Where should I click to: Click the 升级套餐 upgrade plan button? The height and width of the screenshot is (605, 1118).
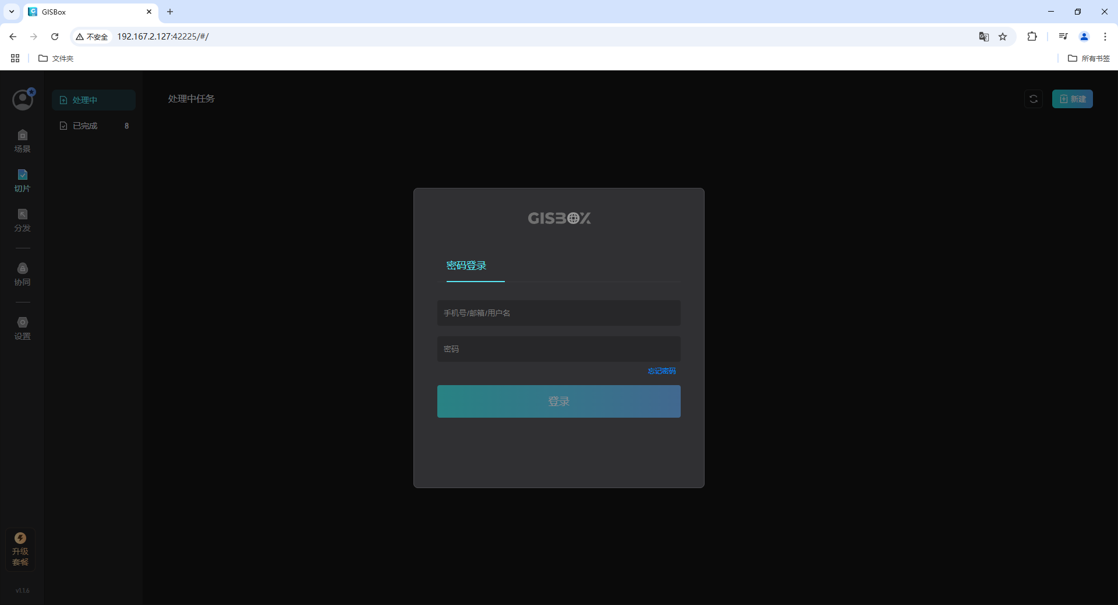(x=20, y=549)
